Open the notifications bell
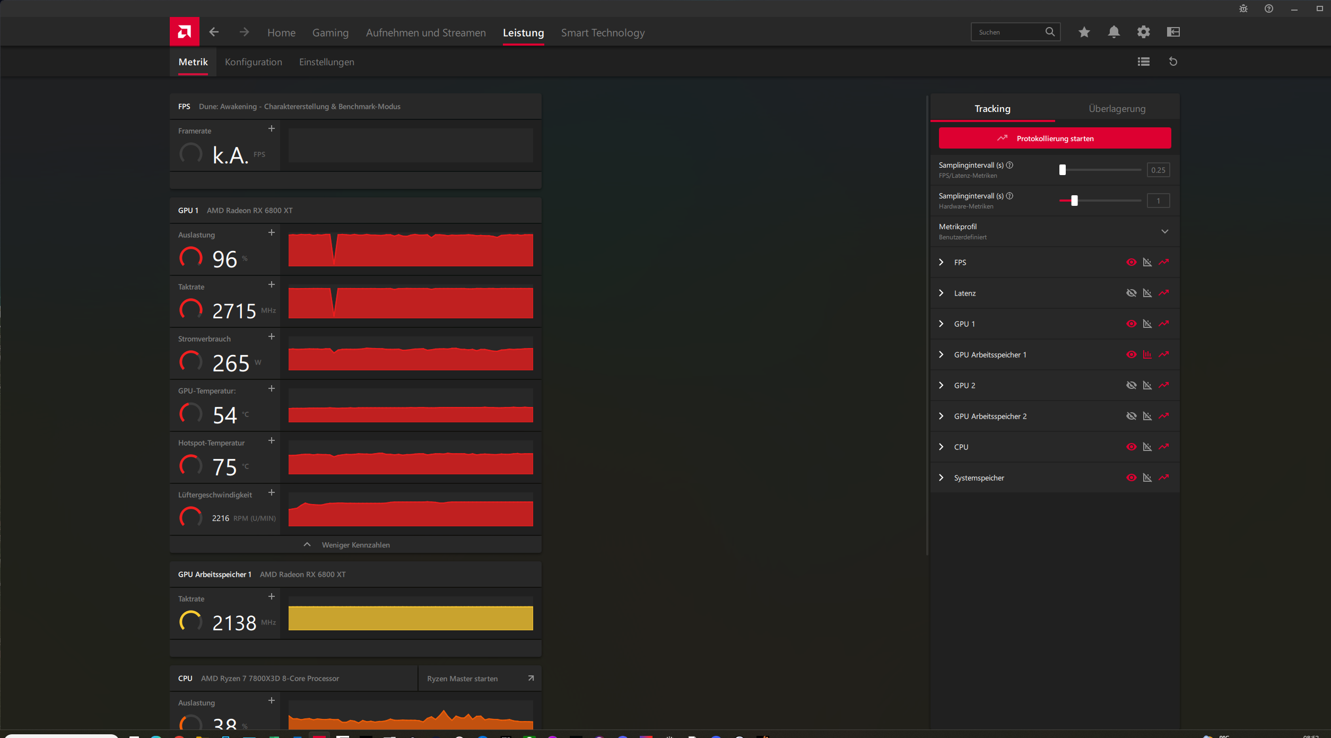 (1113, 32)
